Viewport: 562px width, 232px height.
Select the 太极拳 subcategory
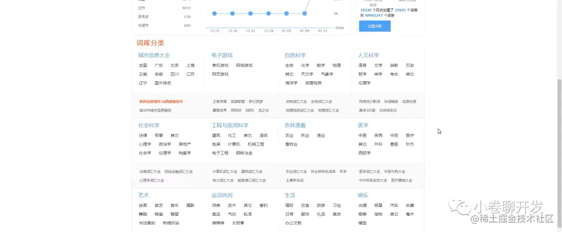point(238,223)
